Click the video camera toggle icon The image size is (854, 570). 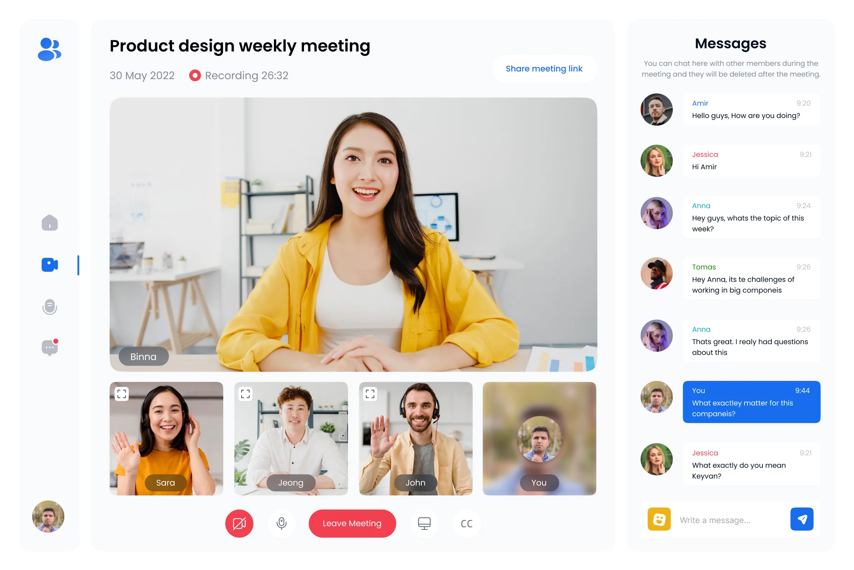tap(240, 524)
